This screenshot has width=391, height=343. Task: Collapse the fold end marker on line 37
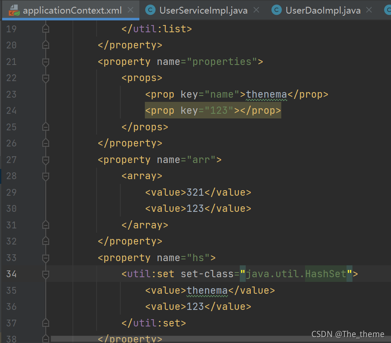click(x=46, y=323)
